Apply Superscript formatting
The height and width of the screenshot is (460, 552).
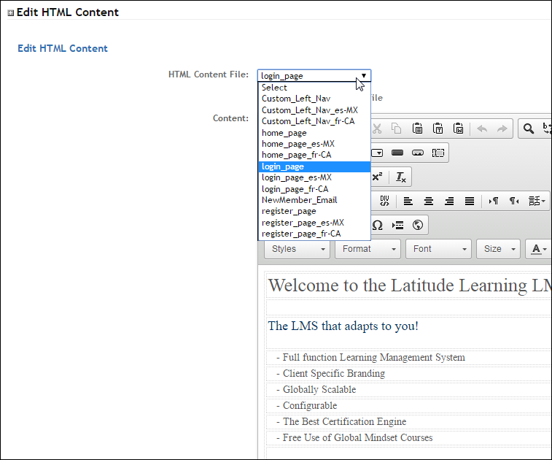click(378, 177)
